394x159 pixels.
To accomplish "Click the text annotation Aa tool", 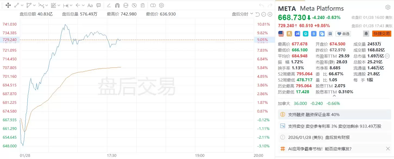I will [x=90, y=5].
